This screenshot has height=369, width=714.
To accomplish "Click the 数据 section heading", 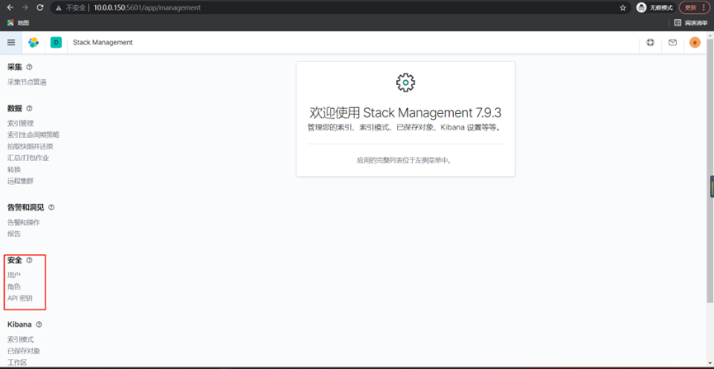I will 15,108.
